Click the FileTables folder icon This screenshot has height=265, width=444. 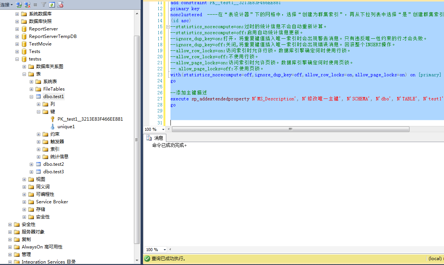[38, 89]
